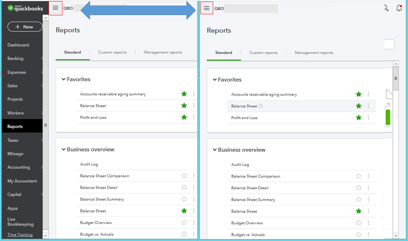Click the help icon beside Balance Sheet
This screenshot has height=241, width=408.
(261, 106)
